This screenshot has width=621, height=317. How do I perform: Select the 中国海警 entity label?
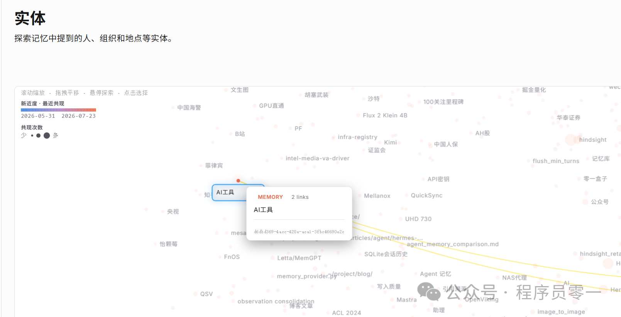pyautogui.click(x=189, y=108)
